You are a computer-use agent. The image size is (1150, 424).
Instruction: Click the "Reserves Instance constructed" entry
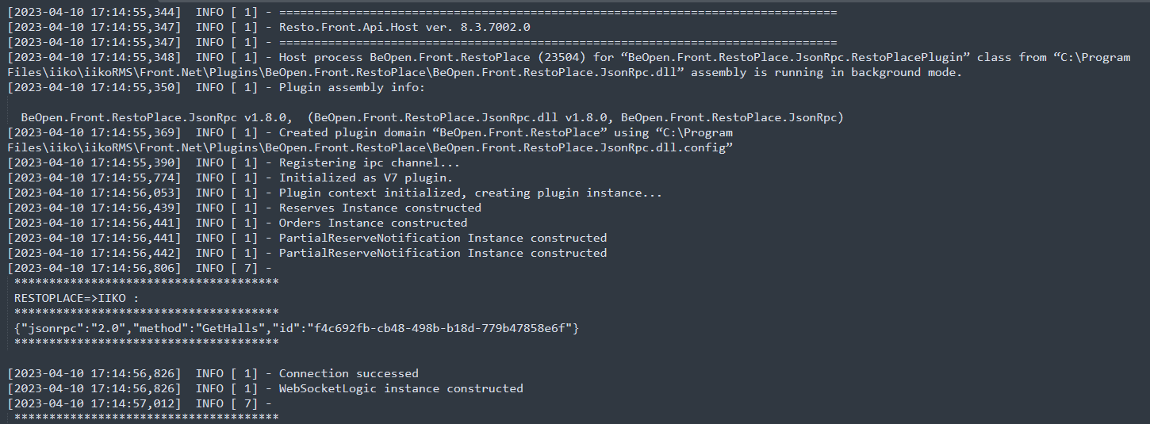click(x=380, y=208)
